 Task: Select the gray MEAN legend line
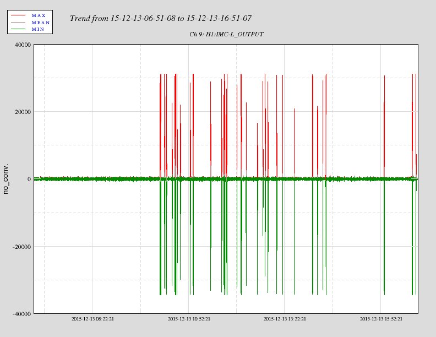click(18, 22)
